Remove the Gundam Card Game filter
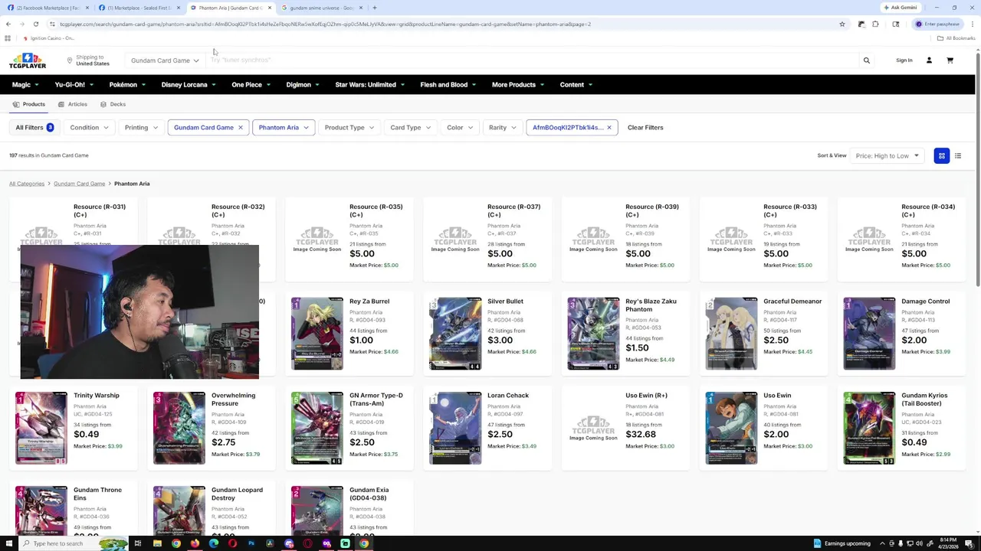The height and width of the screenshot is (551, 981). point(240,128)
